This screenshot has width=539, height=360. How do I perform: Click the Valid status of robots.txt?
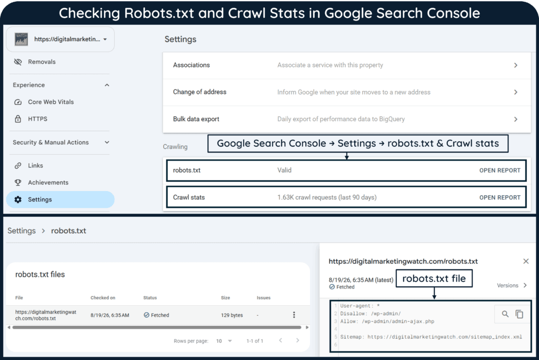pos(284,170)
